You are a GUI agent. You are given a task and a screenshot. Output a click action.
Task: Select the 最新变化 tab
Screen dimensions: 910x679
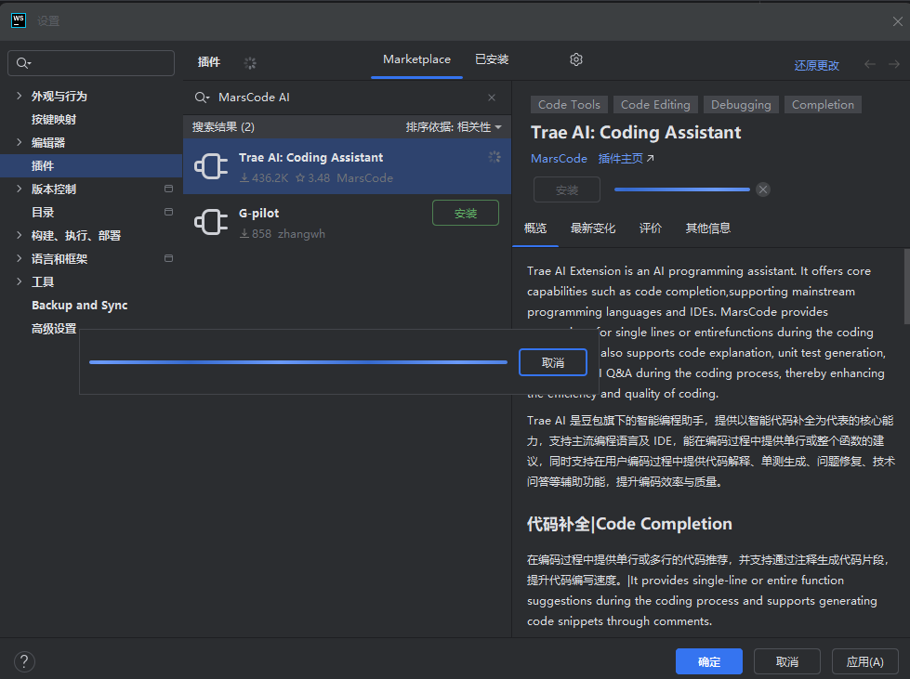592,228
